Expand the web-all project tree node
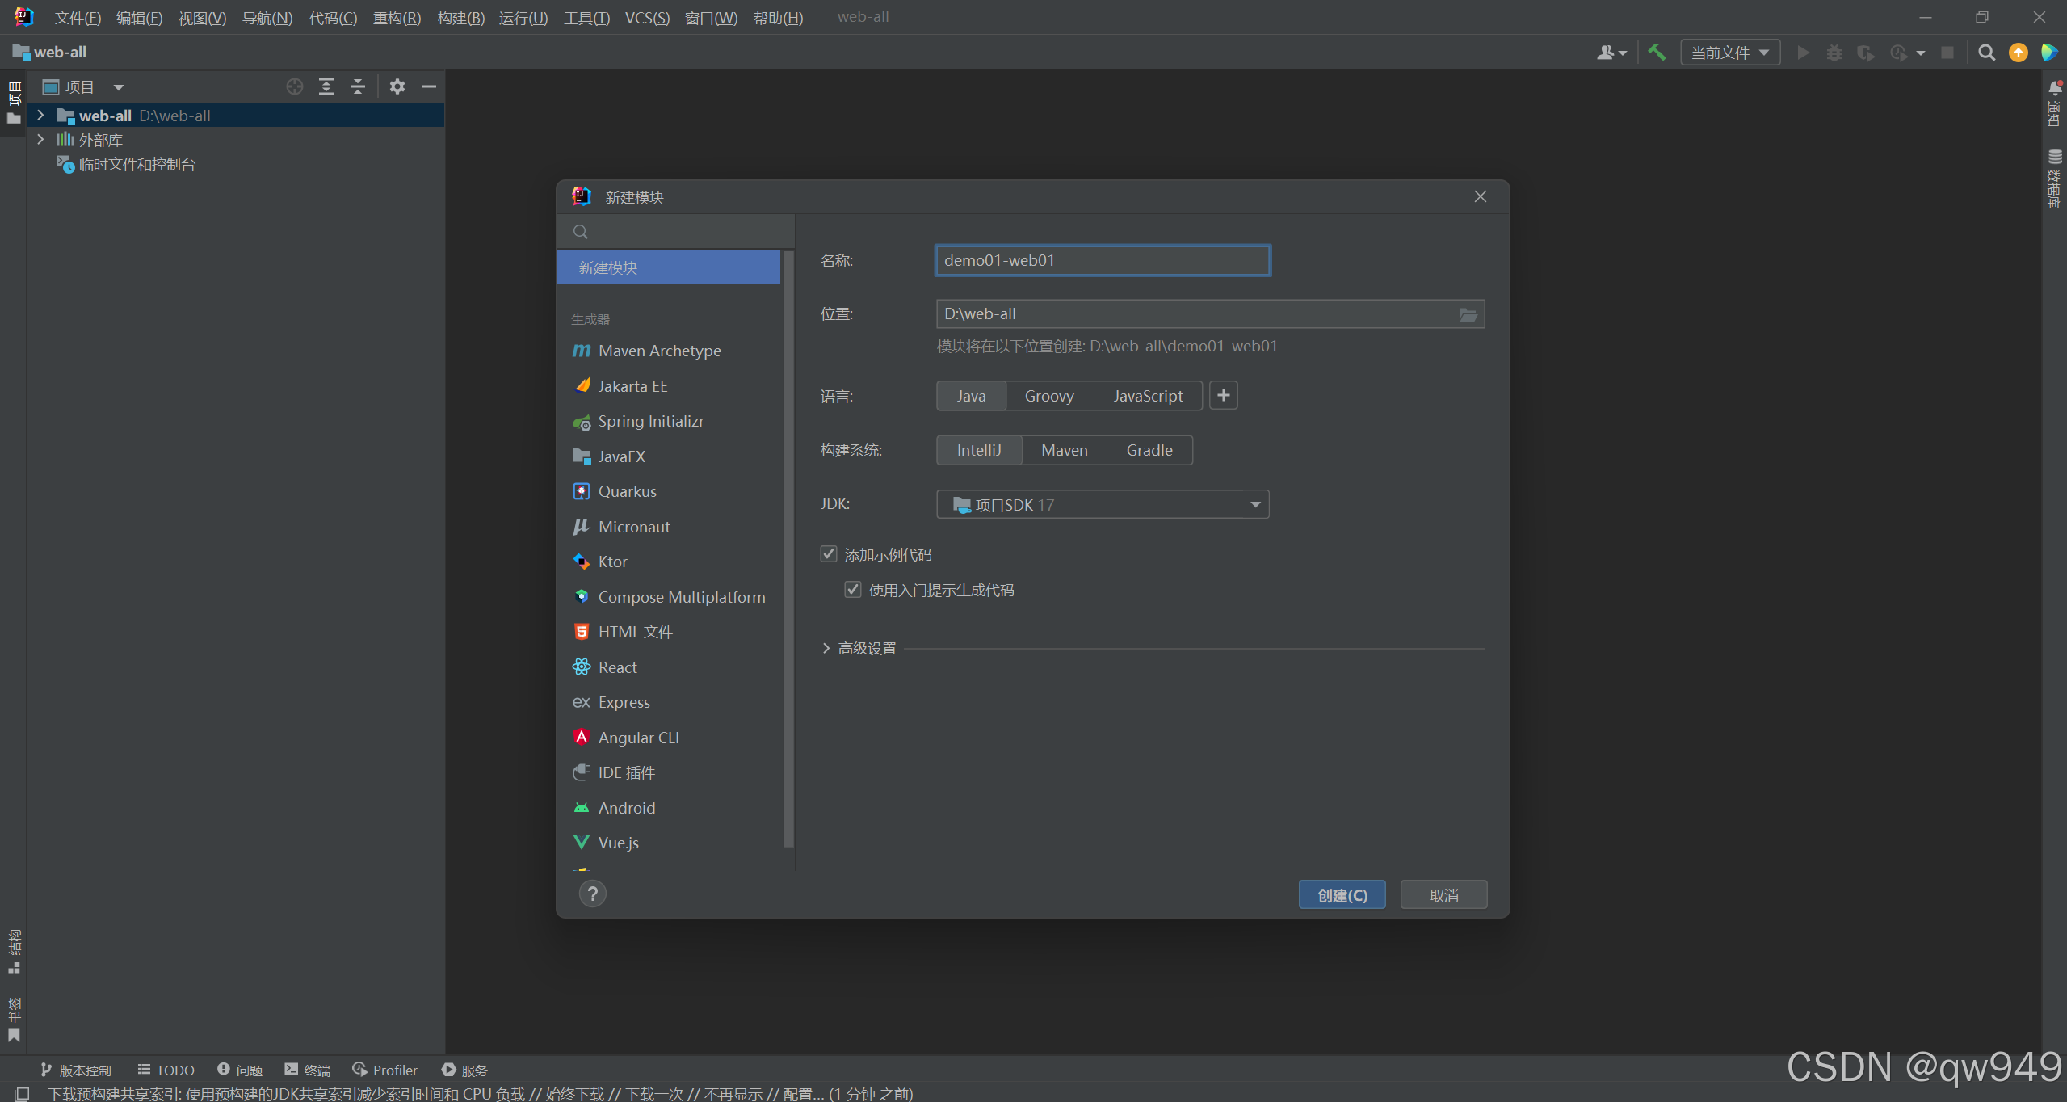 40,116
